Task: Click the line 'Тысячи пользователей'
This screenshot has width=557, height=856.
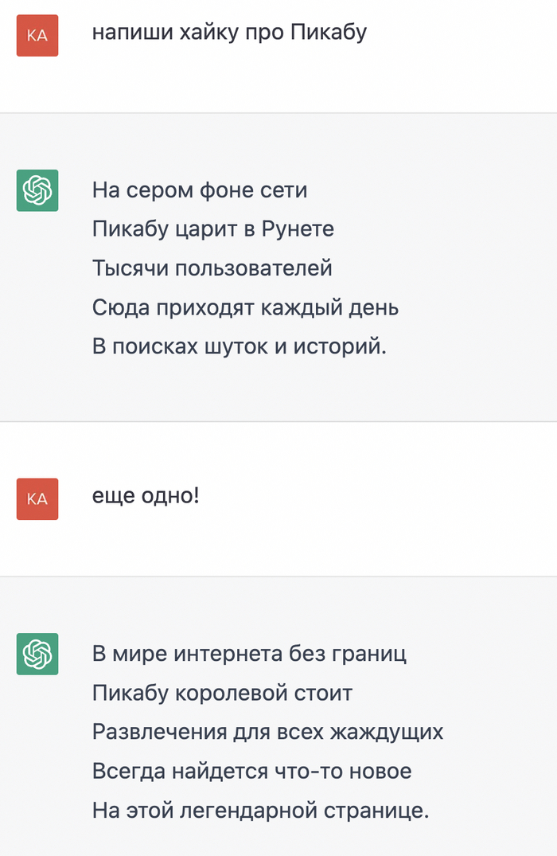Action: pos(212,268)
